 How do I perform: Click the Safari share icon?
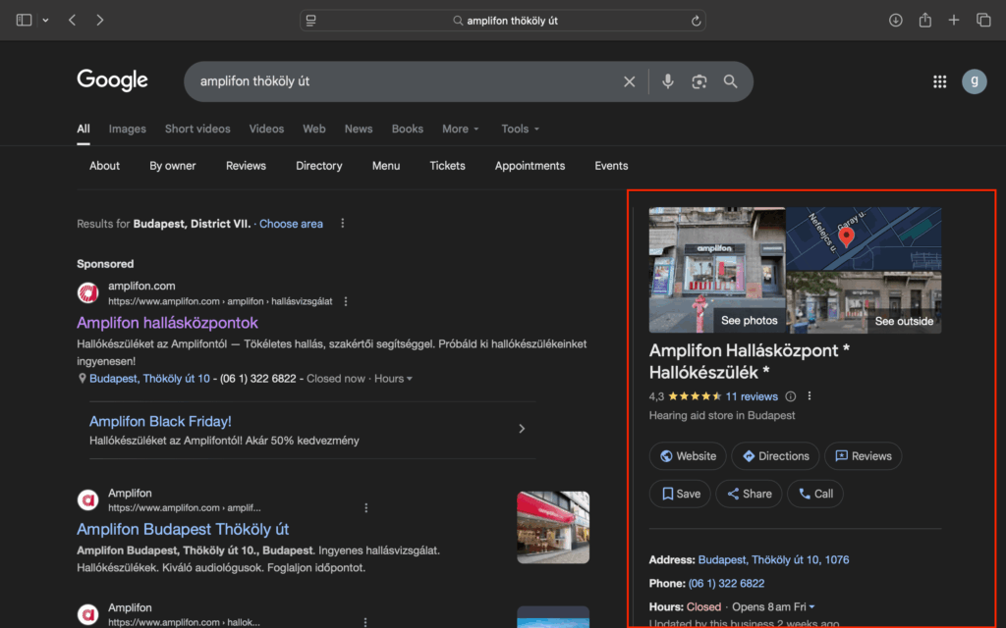click(925, 20)
